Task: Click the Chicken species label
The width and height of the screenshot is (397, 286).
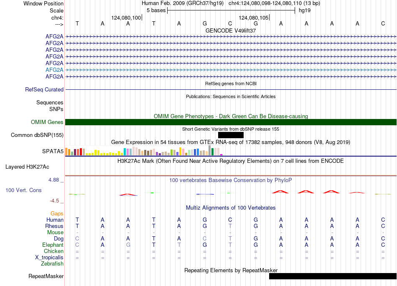Action: click(53, 251)
